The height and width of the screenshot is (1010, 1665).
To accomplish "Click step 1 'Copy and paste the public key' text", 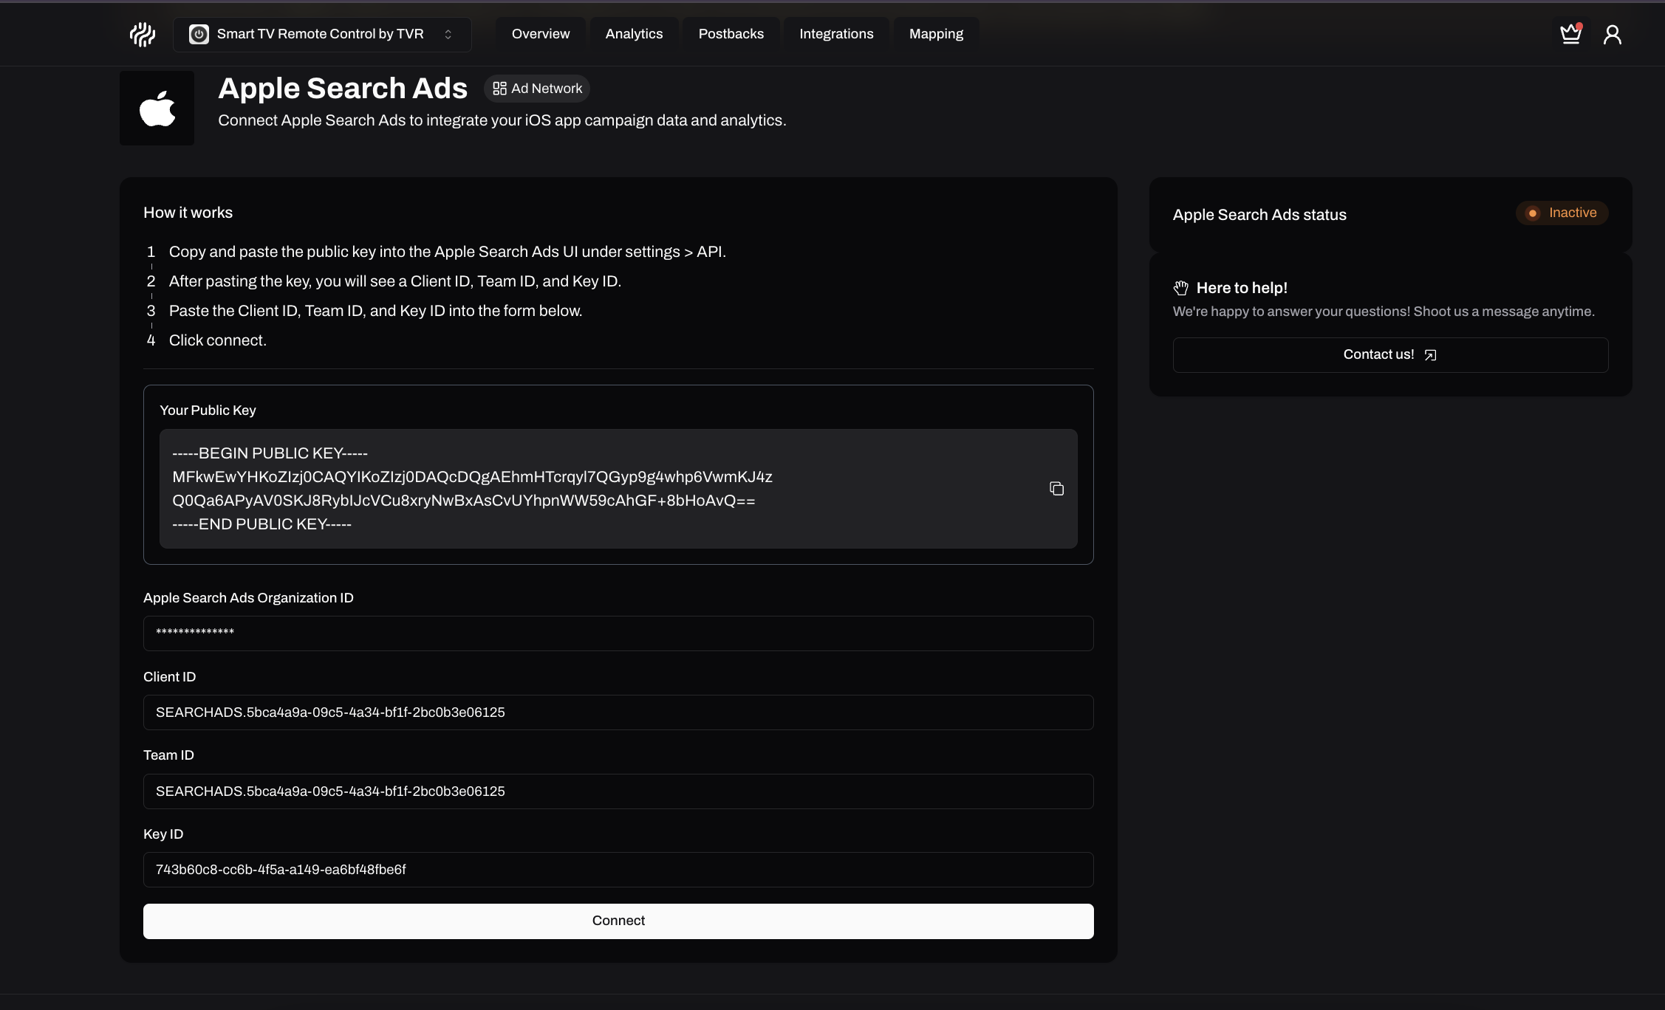I will (x=448, y=252).
